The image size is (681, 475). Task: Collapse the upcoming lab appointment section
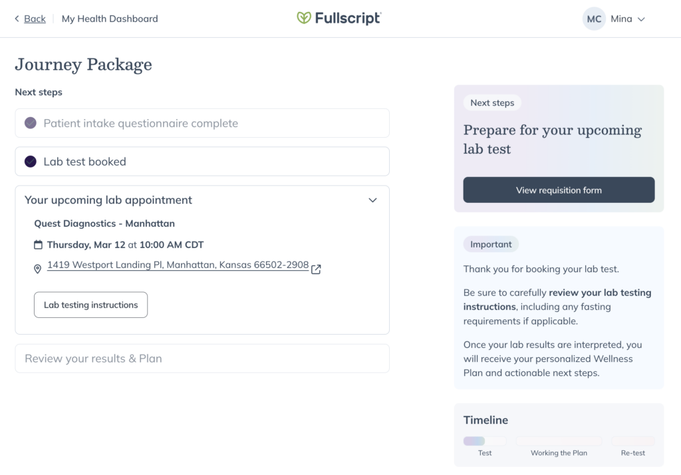372,200
